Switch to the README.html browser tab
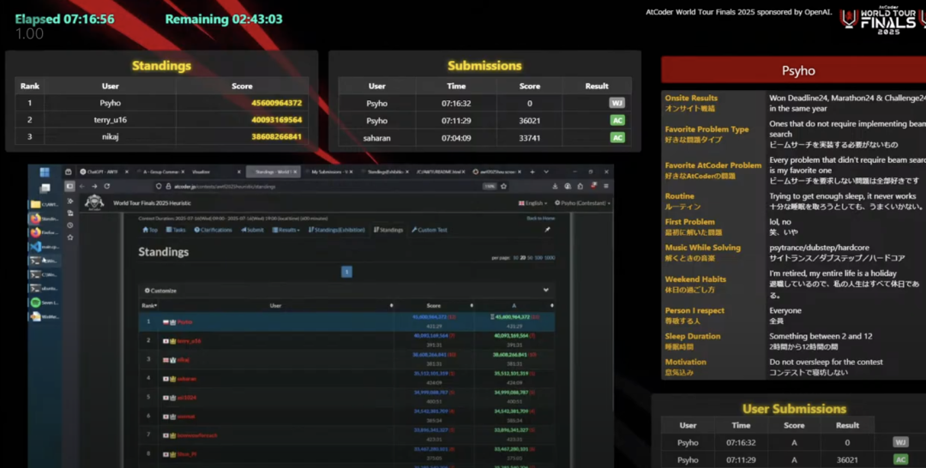926x468 pixels. pos(440,171)
